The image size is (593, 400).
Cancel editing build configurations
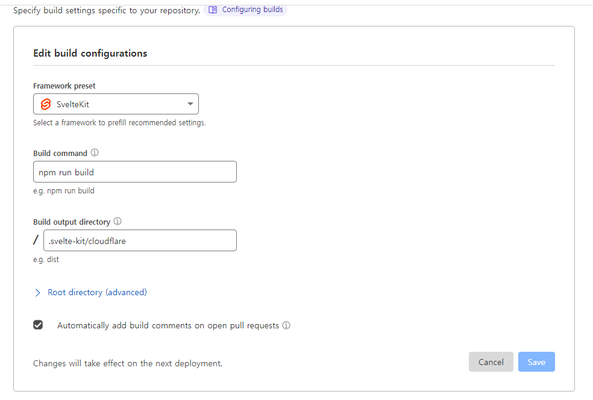point(491,362)
